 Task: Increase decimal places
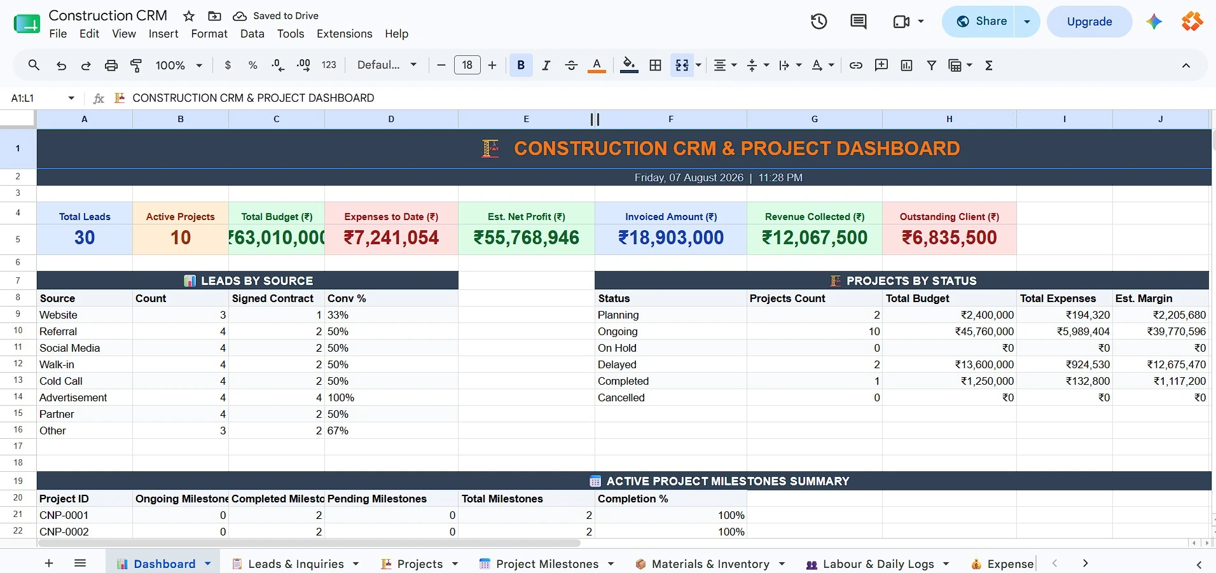[303, 65]
